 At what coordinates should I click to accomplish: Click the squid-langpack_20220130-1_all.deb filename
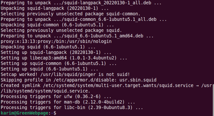tap(108, 3)
